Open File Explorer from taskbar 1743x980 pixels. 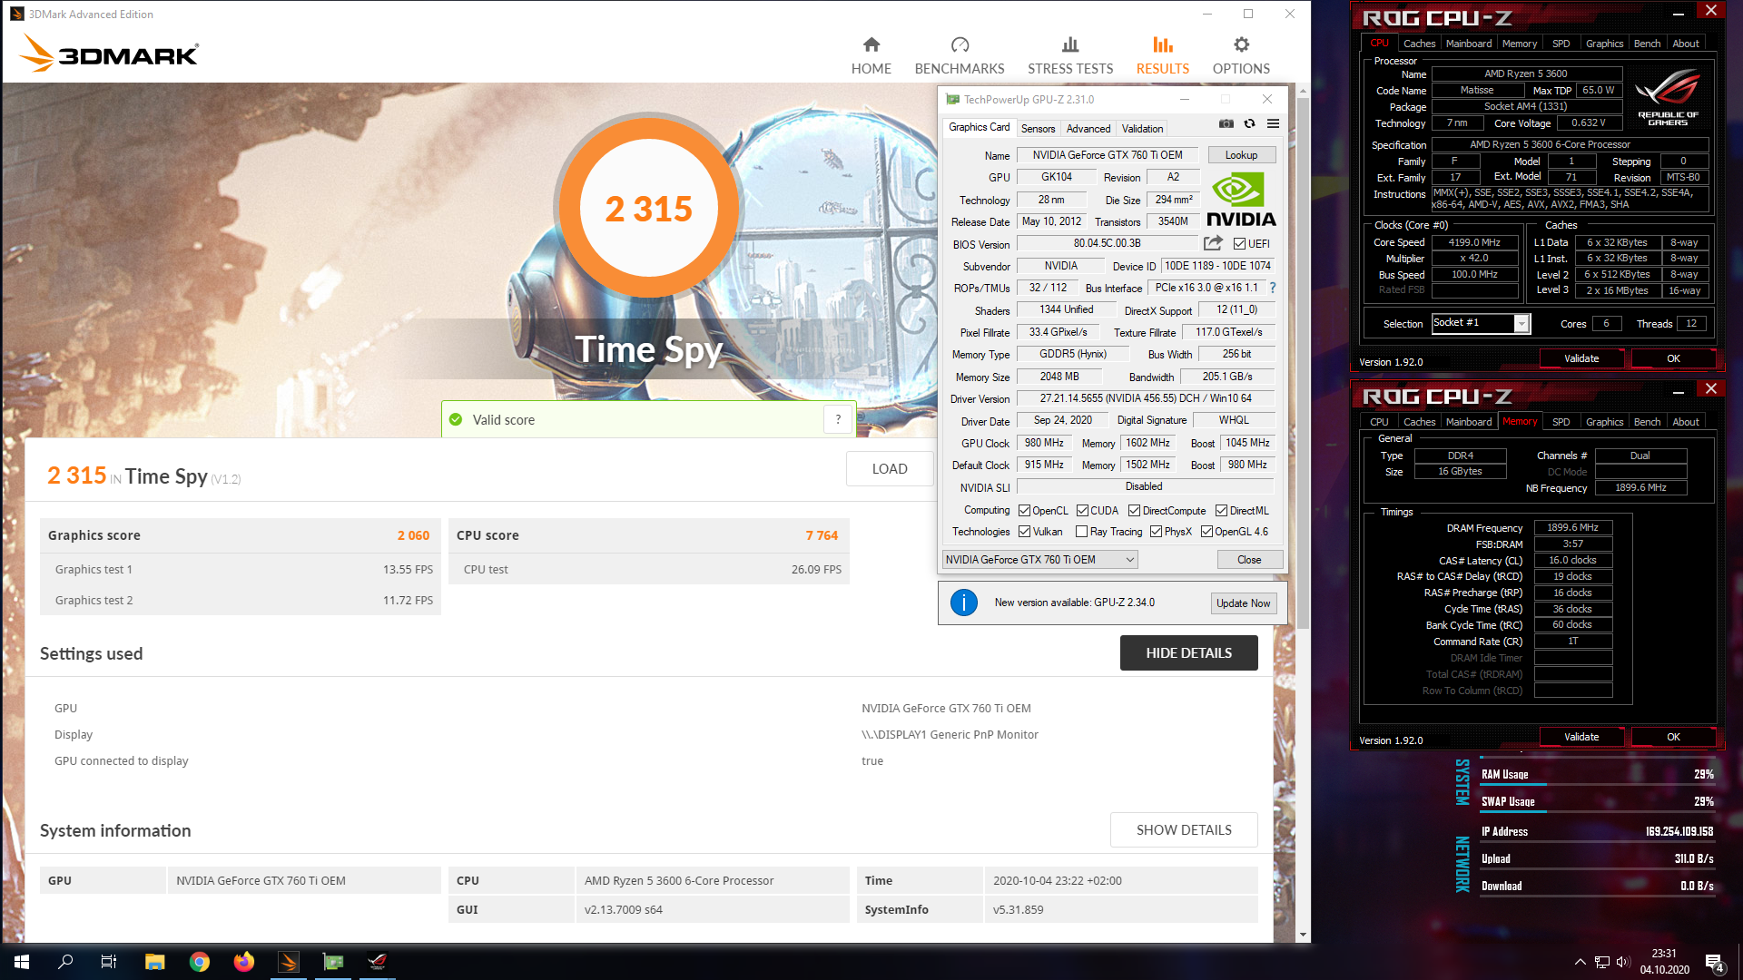pos(154,962)
